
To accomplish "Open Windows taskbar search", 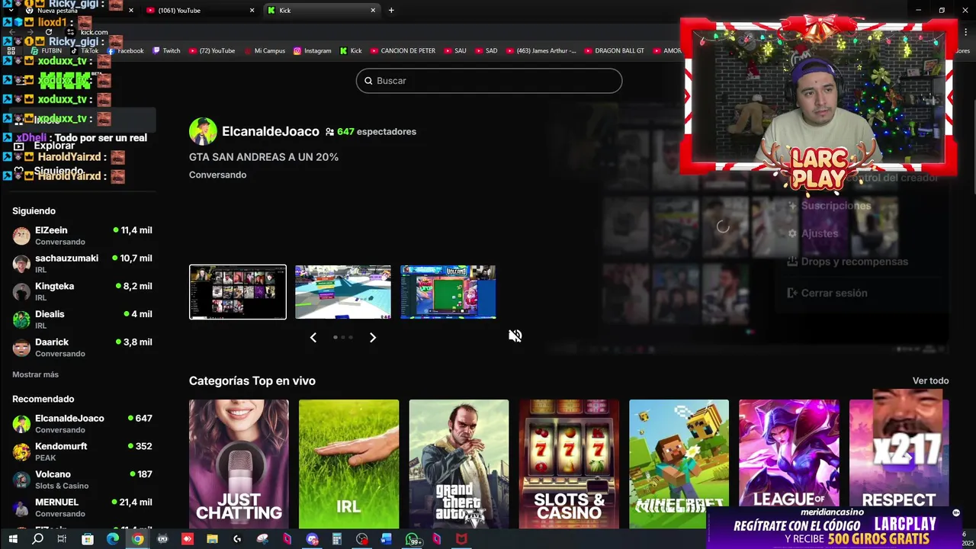I will point(37,539).
